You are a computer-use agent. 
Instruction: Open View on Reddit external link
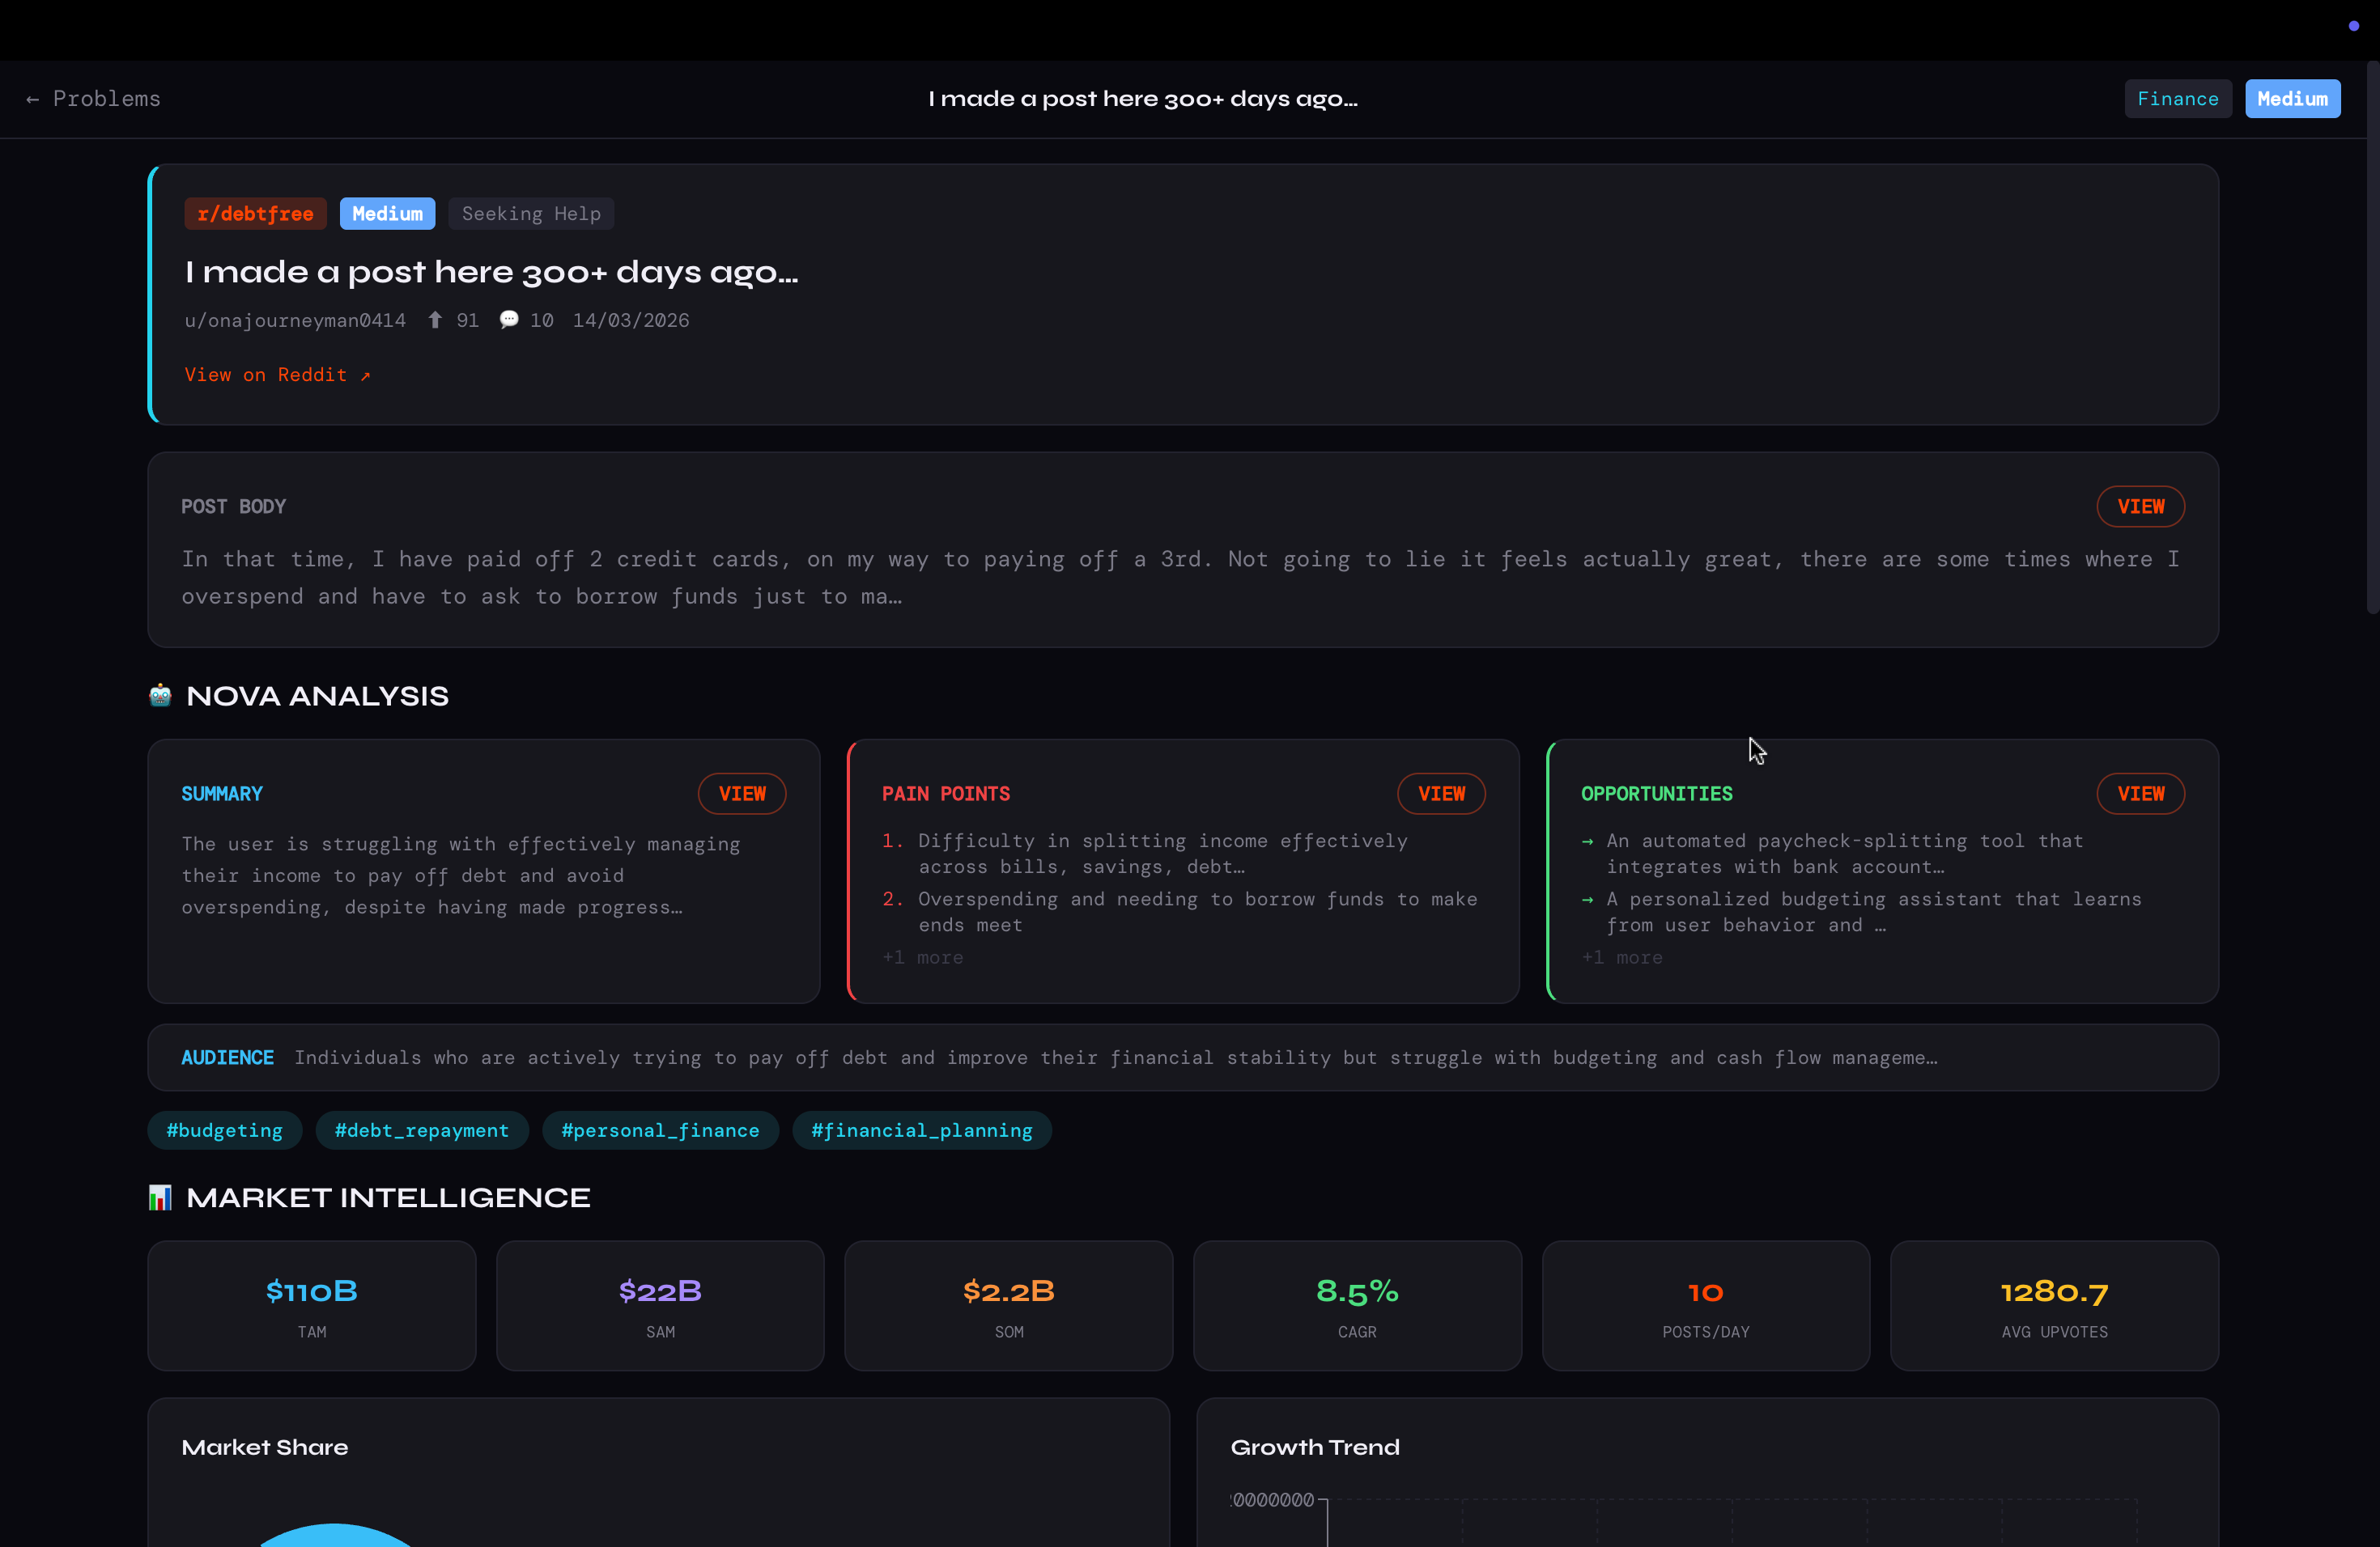(x=277, y=375)
